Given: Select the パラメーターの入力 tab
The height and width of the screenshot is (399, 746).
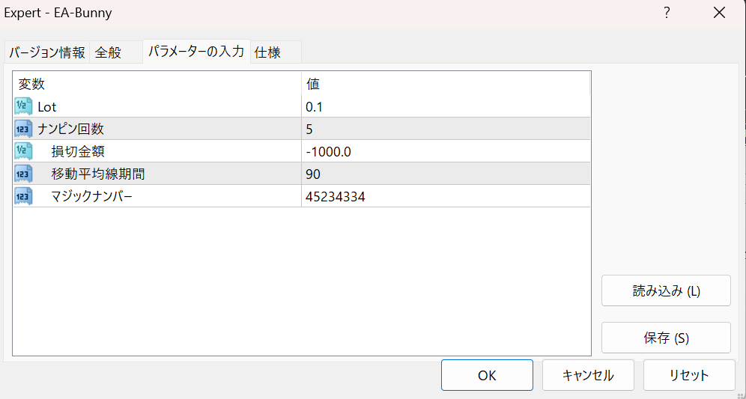Looking at the screenshot, I should 196,52.
